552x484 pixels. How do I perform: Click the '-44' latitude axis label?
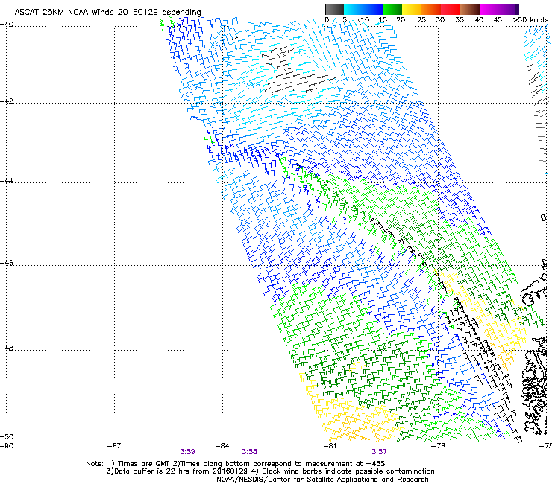click(7, 181)
